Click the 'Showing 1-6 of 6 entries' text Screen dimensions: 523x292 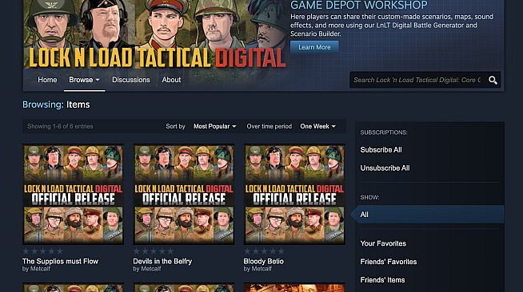60,126
